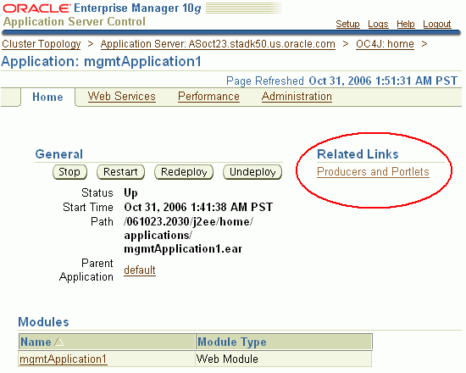Screen dimensions: 466x373
Task: Click the Page Refreshed timestamp
Action: point(383,81)
